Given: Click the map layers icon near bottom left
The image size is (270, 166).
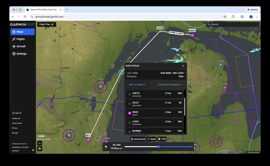Looking at the screenshot, I should (40, 148).
